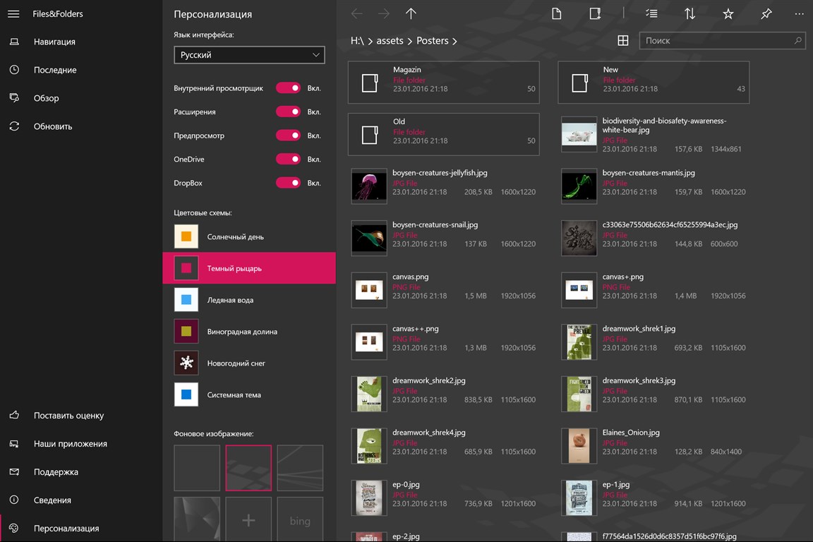
Task: Click Поддержка in the sidebar
Action: [x=56, y=472]
